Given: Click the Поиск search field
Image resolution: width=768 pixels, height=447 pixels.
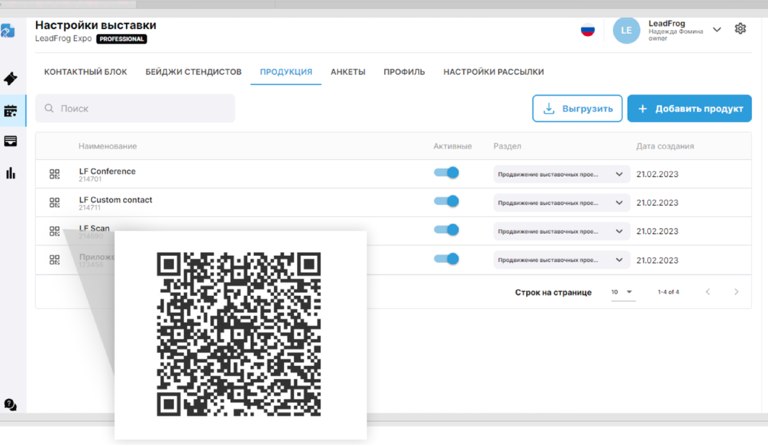Looking at the screenshot, I should (135, 109).
